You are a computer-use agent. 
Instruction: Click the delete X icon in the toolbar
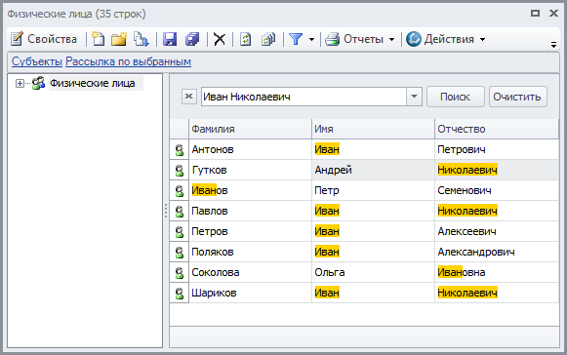[220, 39]
